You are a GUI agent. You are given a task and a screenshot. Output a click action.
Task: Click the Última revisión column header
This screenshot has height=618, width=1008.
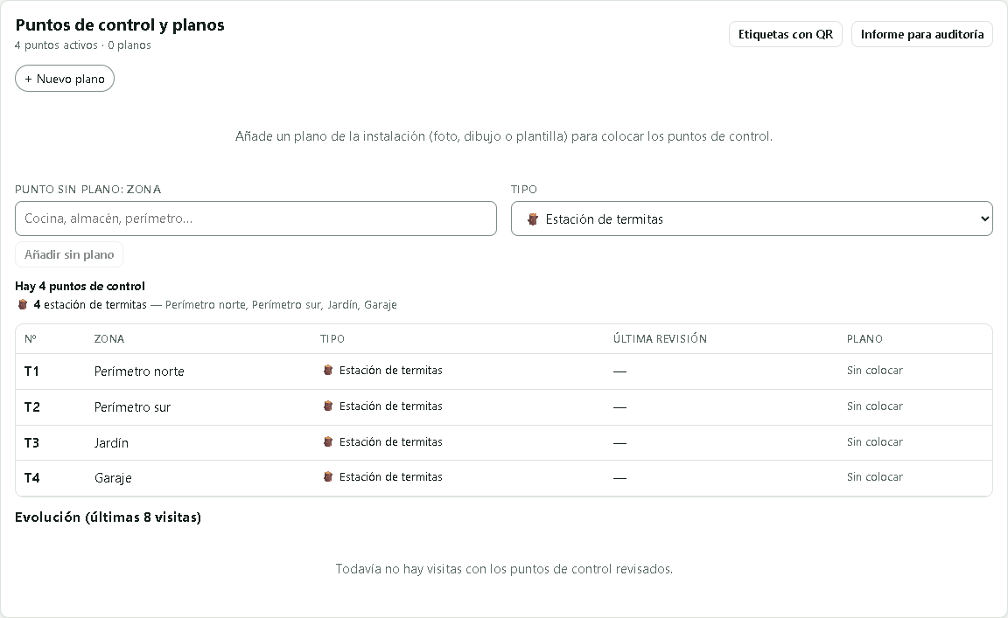660,338
